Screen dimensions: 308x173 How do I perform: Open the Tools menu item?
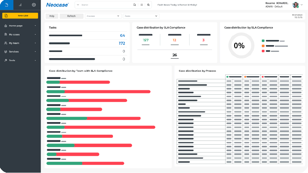12,60
